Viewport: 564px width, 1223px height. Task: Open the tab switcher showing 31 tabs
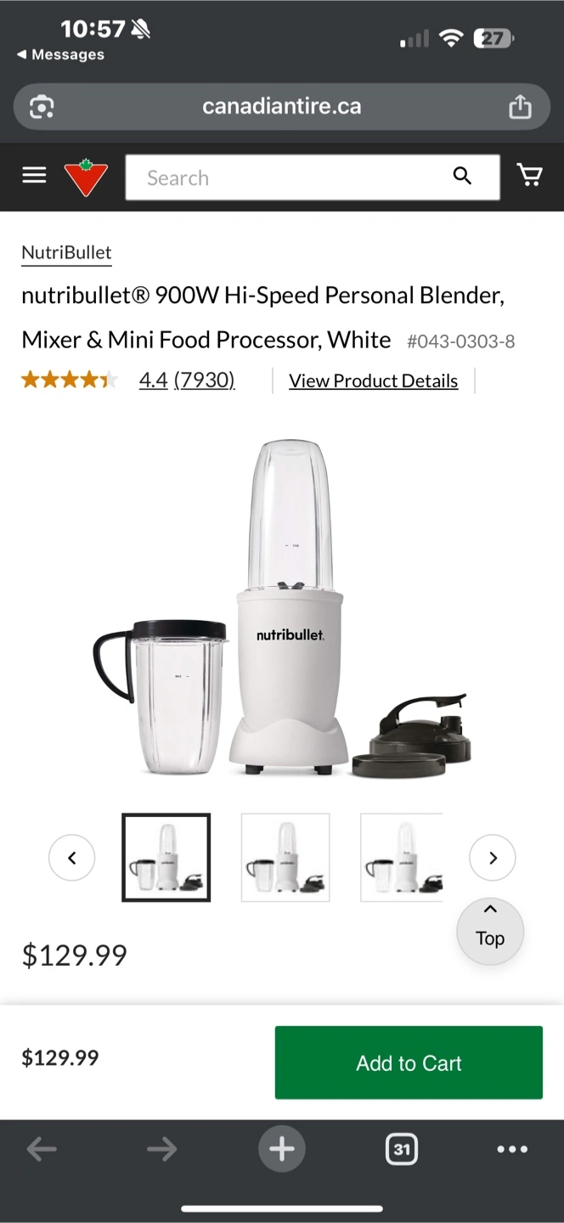[401, 1149]
